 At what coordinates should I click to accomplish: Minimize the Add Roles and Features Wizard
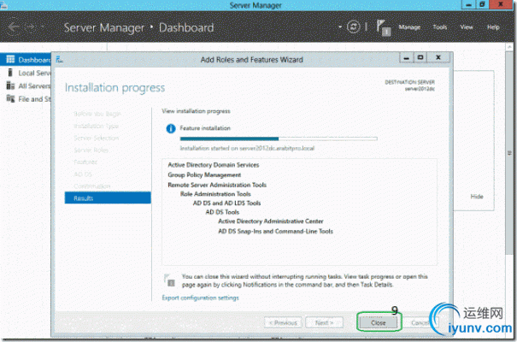point(407,58)
